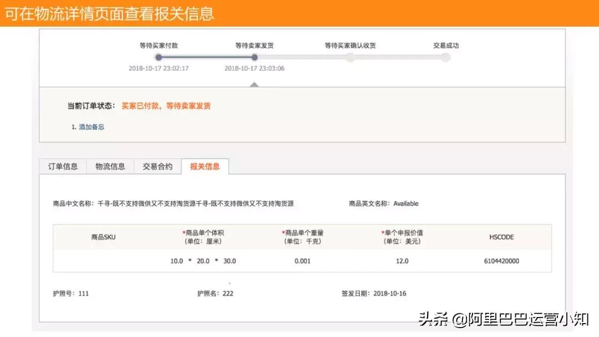Click the HSCODE value 6104420000
Viewport: 599px width, 337px height.
500,261
